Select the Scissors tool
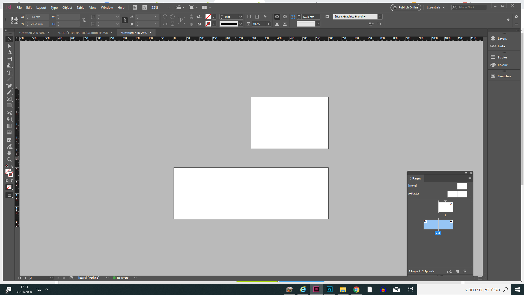524x295 pixels. (x=9, y=113)
